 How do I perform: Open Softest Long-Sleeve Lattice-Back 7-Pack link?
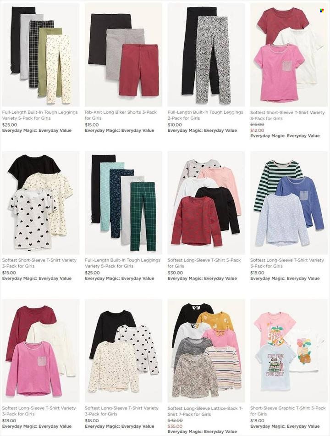[x=205, y=411]
